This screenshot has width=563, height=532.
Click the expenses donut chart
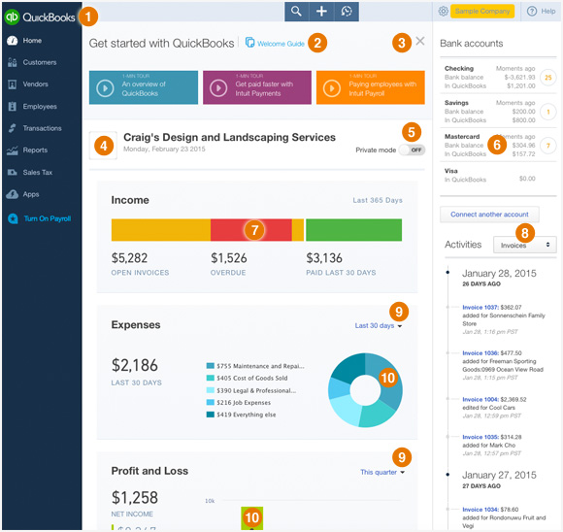pyautogui.click(x=365, y=390)
